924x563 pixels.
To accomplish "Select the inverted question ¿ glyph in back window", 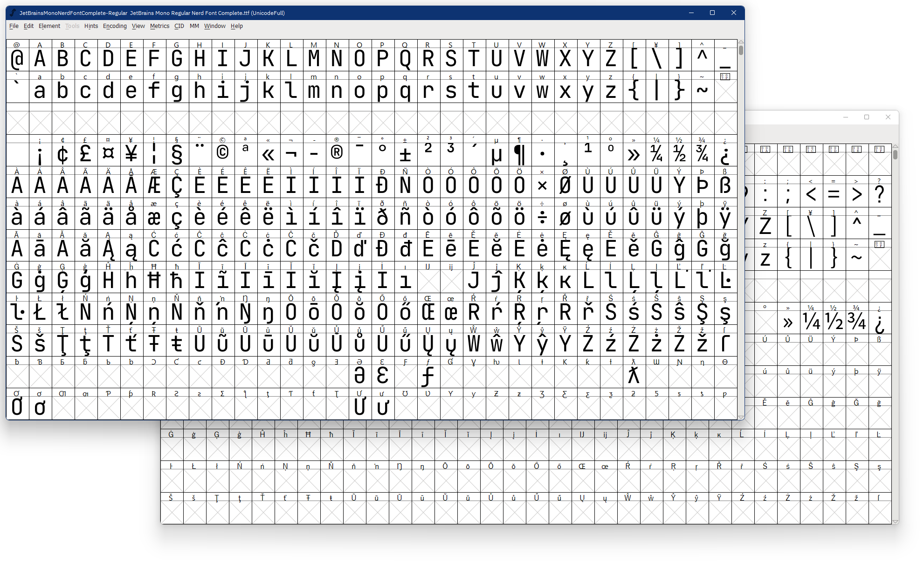I will pos(880,318).
